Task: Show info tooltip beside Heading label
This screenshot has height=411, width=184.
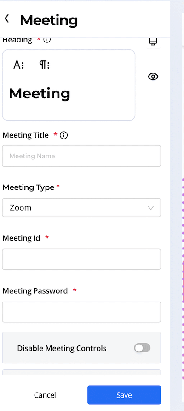Action: click(x=47, y=40)
